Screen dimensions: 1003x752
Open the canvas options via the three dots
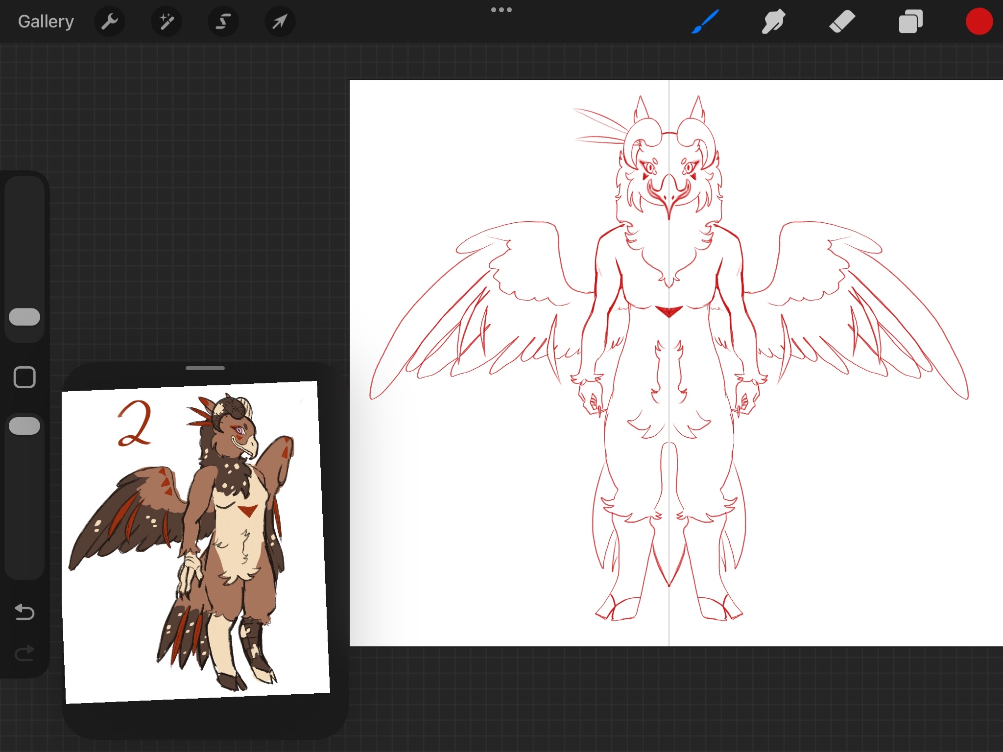click(501, 10)
